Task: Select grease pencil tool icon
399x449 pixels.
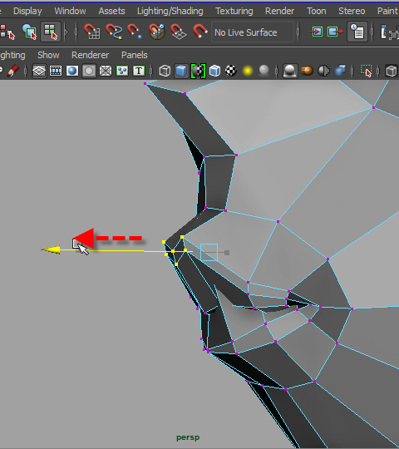Action: coord(12,71)
